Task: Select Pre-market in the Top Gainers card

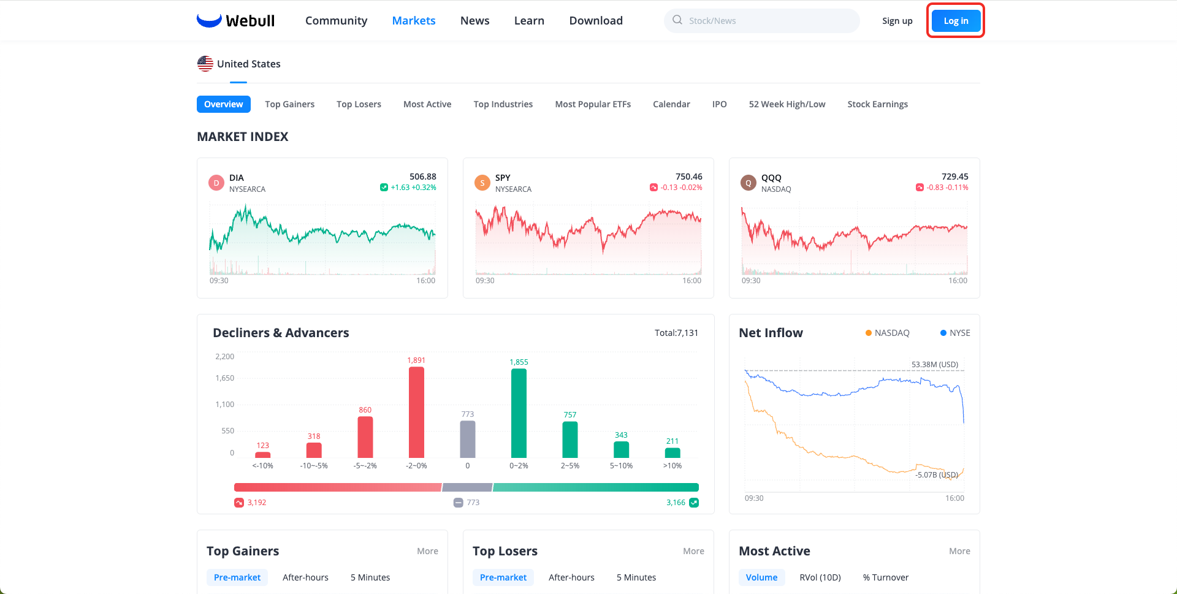Action: (x=237, y=577)
